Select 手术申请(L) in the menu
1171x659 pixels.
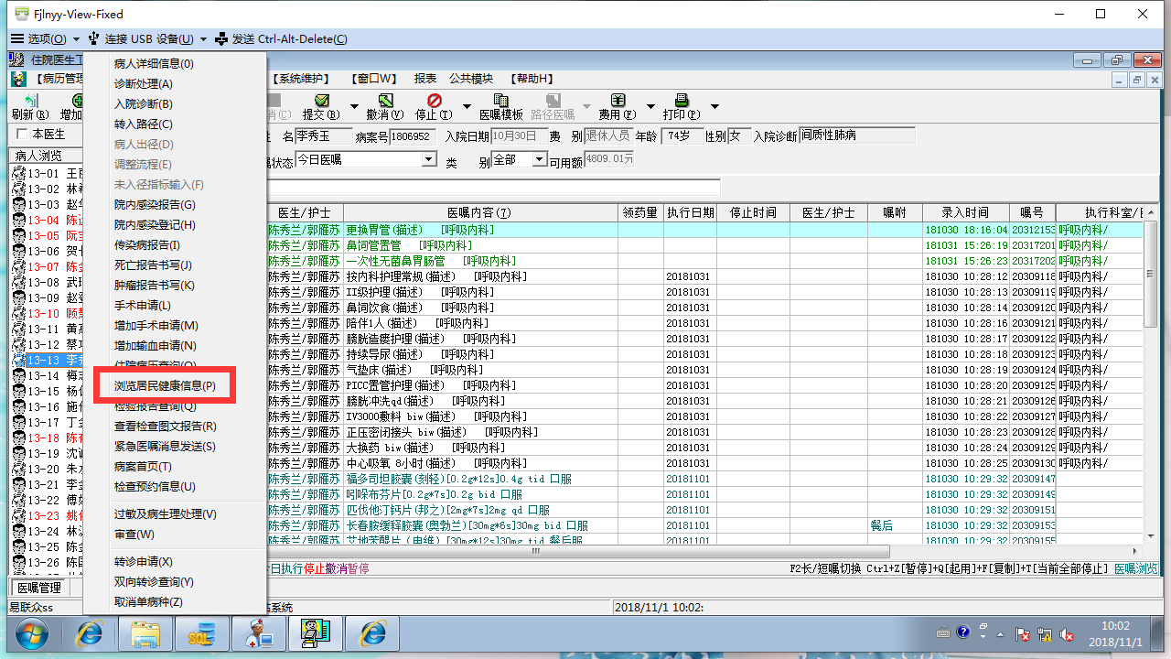[x=174, y=306]
